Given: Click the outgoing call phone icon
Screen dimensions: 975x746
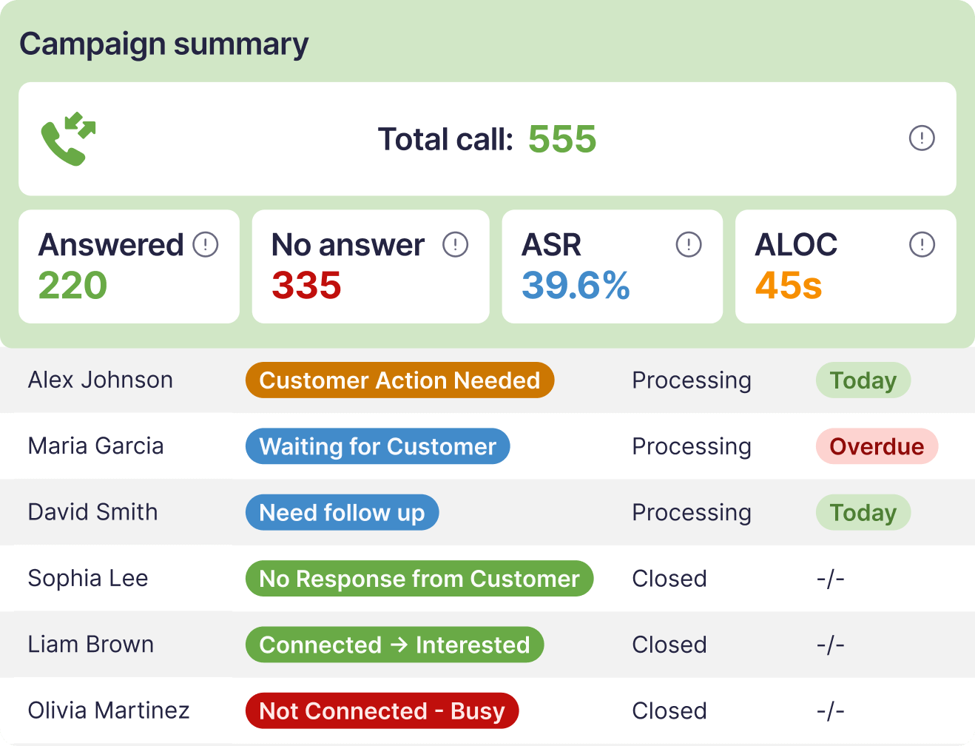Looking at the screenshot, I should pyautogui.click(x=70, y=138).
